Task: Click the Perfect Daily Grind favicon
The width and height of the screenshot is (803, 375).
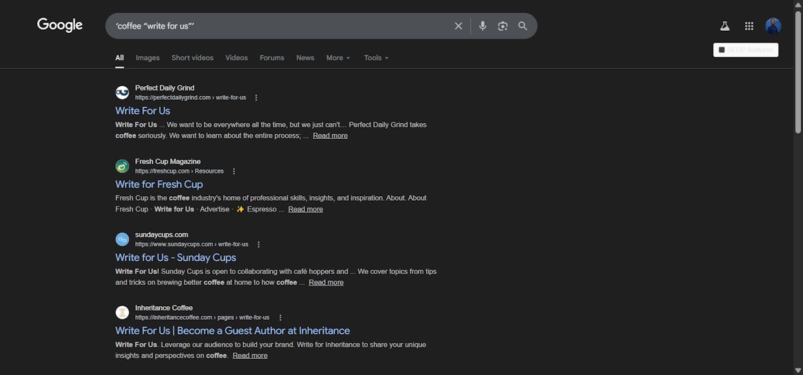Action: tap(122, 93)
